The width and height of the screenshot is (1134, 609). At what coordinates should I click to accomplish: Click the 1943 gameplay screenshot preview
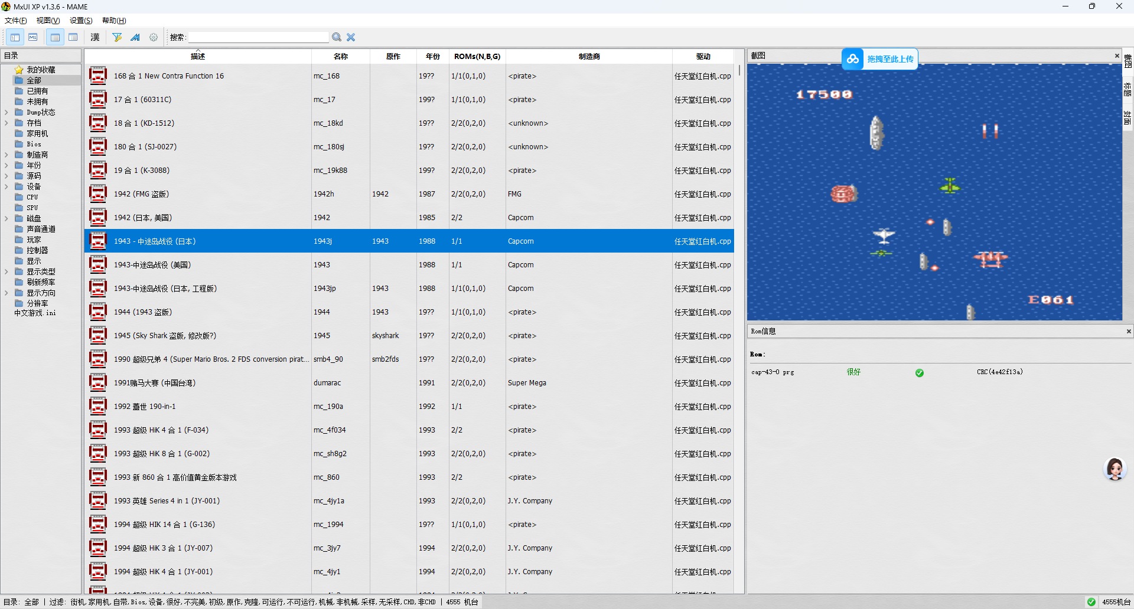click(934, 192)
